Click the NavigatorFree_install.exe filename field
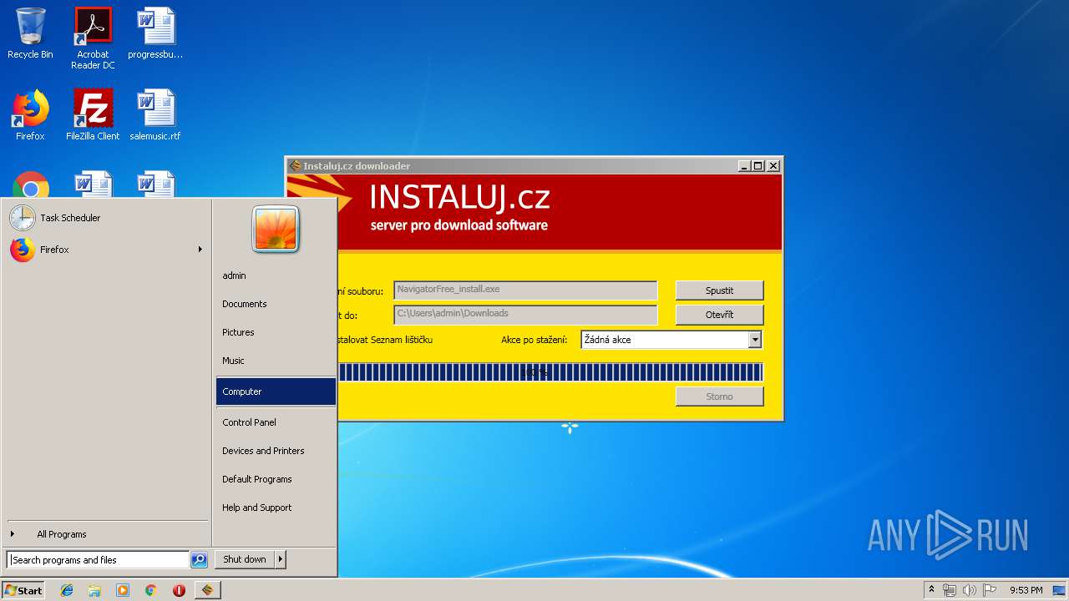1069x601 pixels. point(525,290)
